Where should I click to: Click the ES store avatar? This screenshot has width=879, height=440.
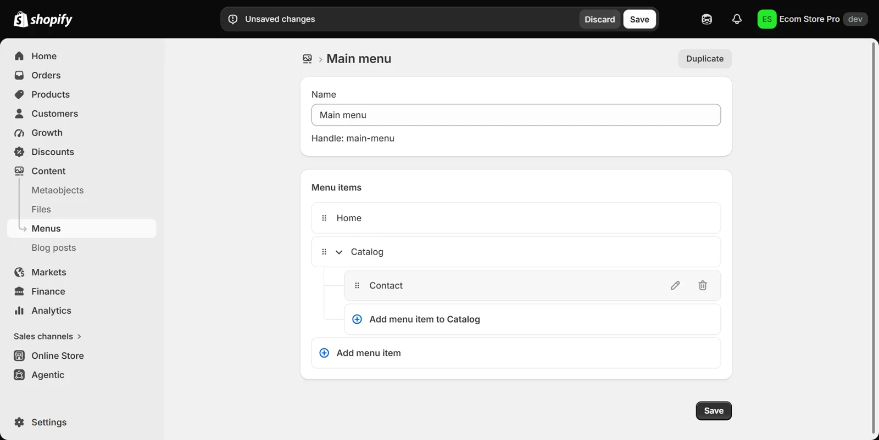click(767, 19)
